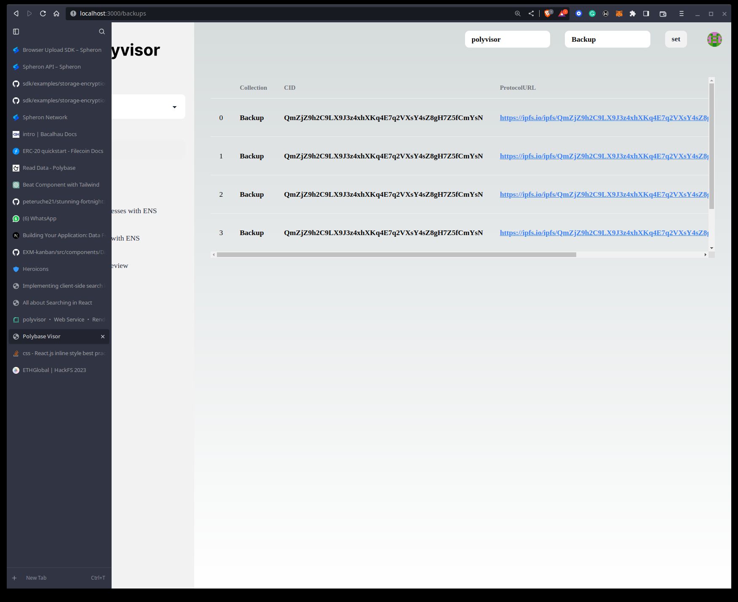
Task: Open the browser home page
Action: pos(56,13)
